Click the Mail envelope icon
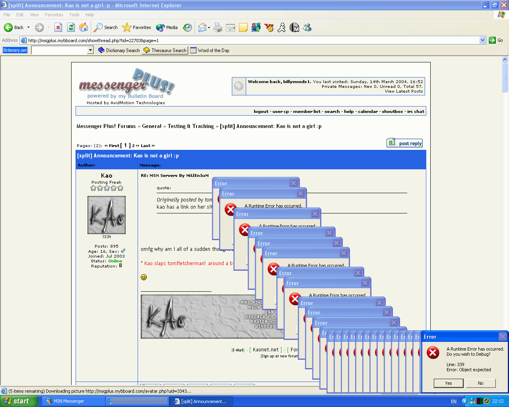Screen dimensions: 509x407 pyautogui.click(x=202, y=27)
